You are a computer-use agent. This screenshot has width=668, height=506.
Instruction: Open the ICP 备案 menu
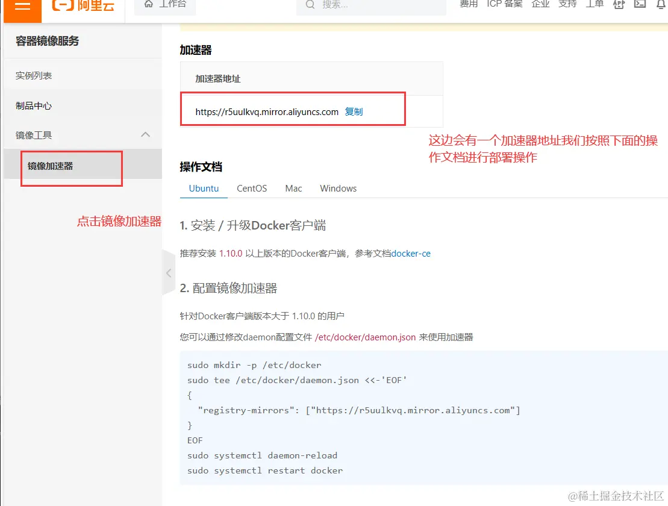[504, 4]
